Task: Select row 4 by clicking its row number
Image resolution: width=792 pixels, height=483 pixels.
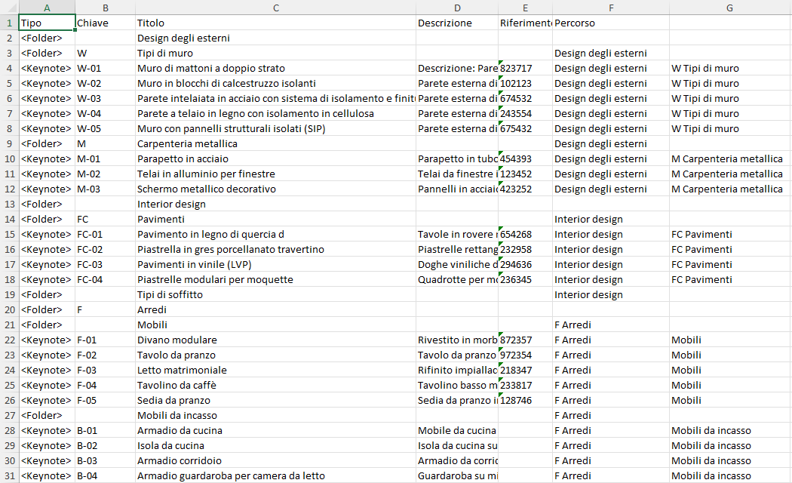Action: tap(8, 68)
